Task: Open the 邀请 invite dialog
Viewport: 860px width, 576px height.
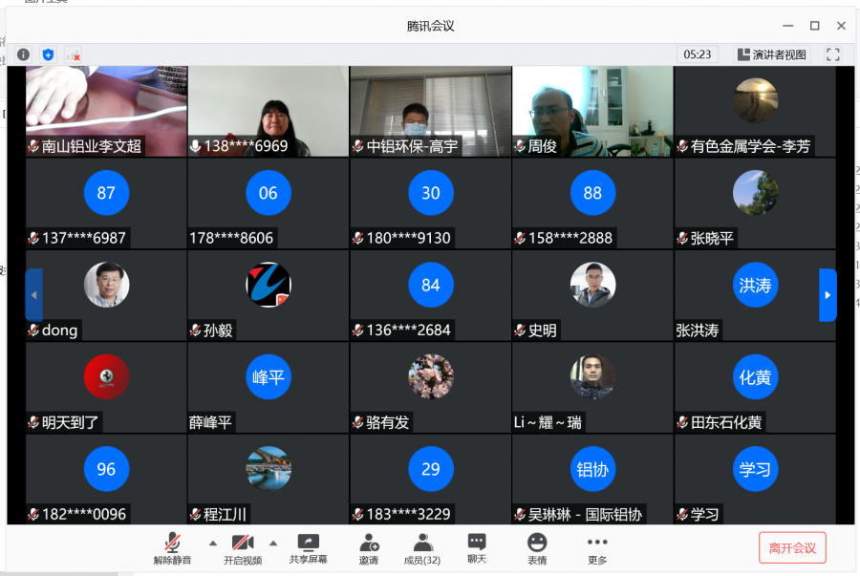Action: pos(369,548)
